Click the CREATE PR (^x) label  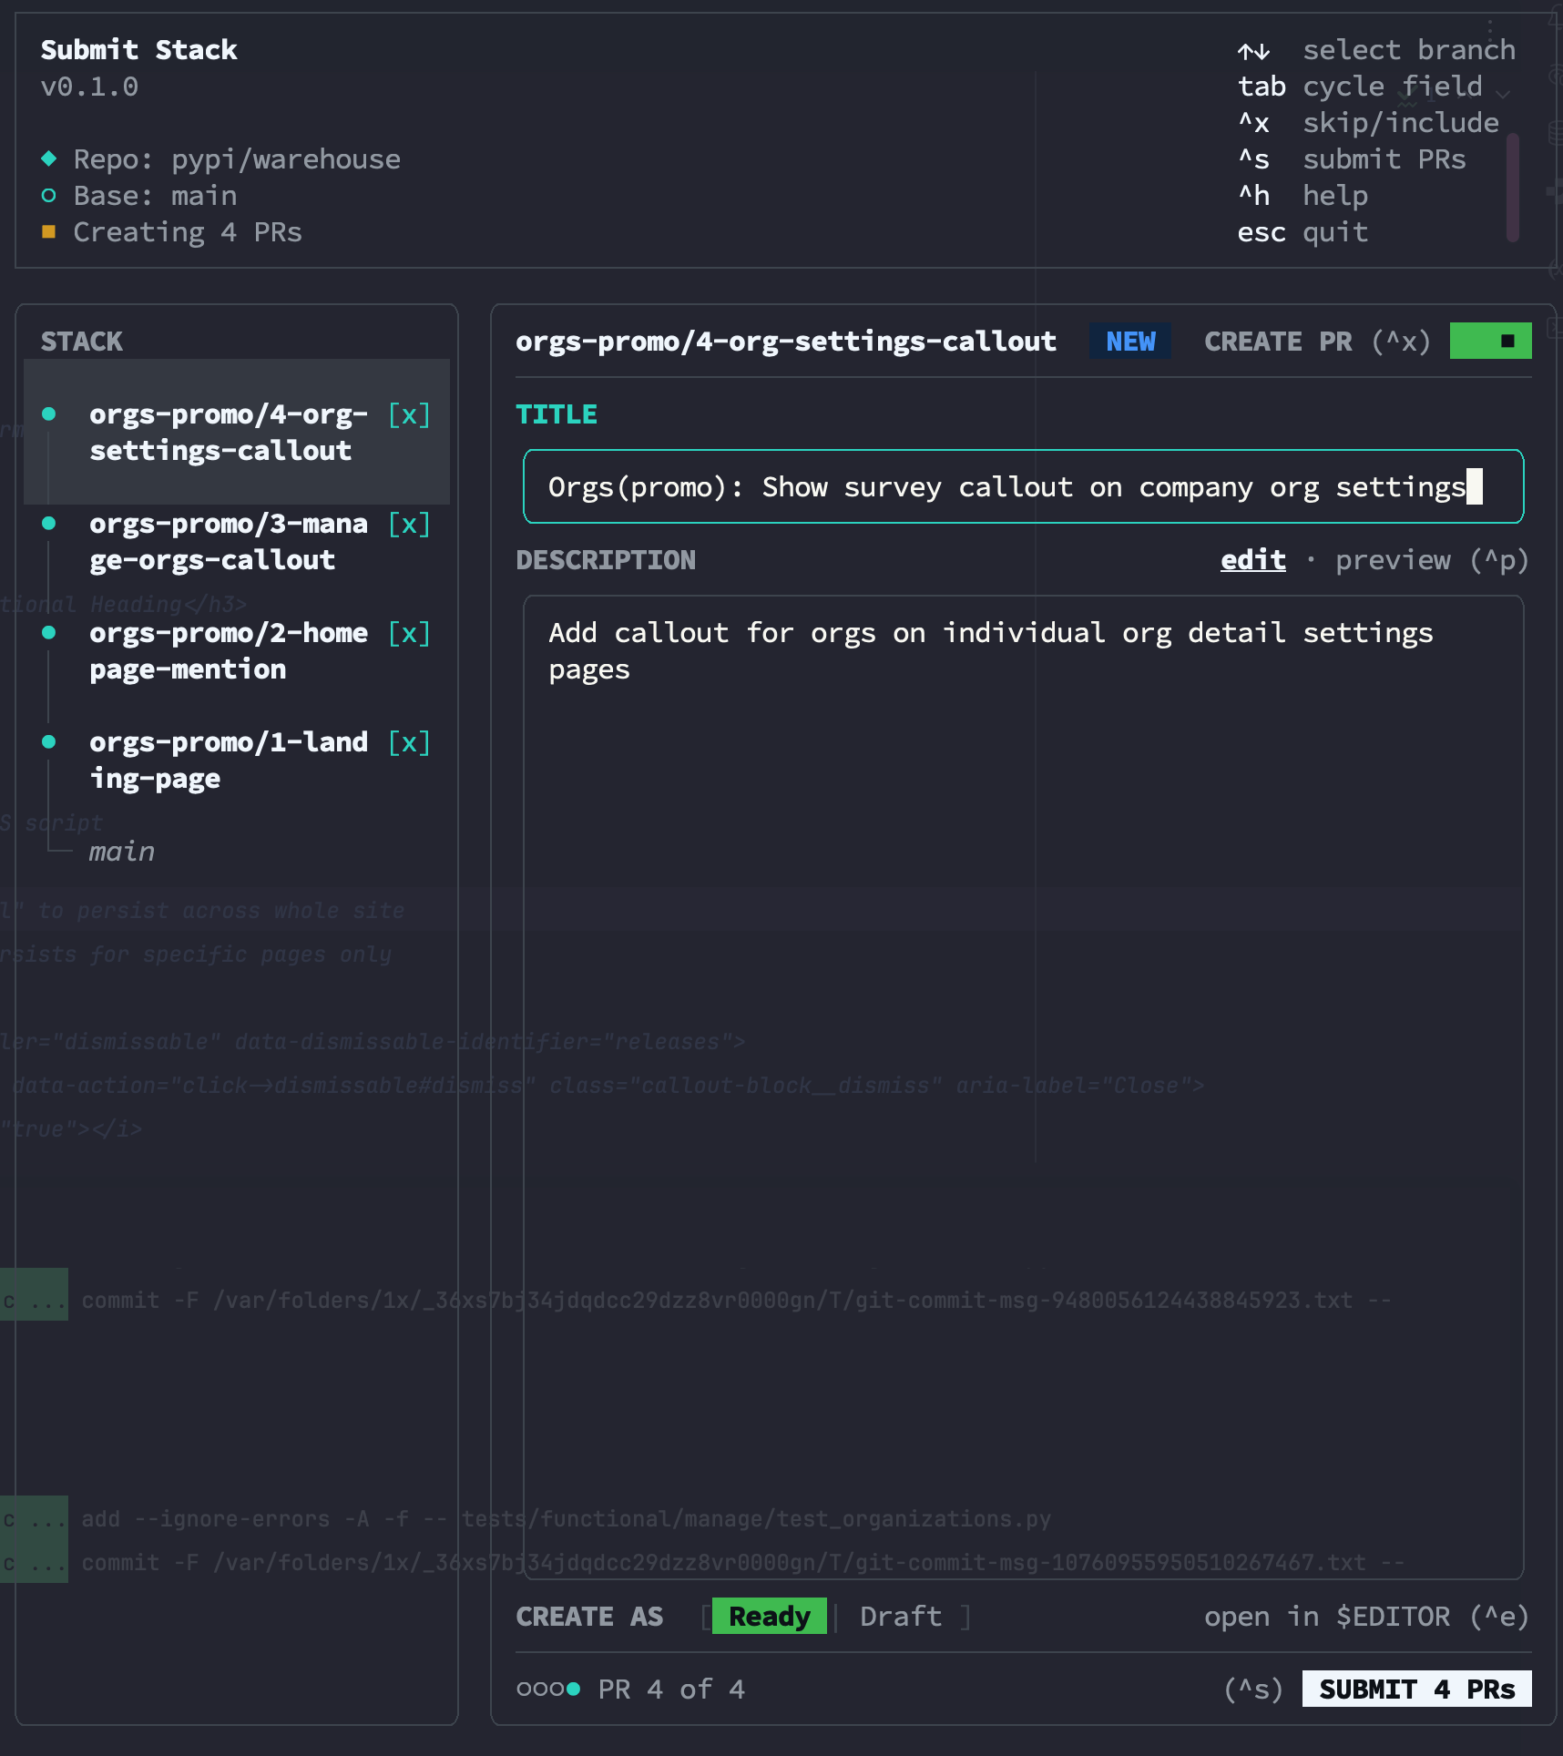click(x=1317, y=341)
